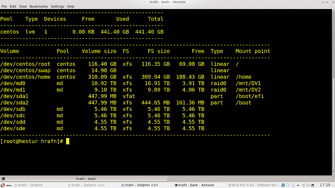Click the activity pager dots beside the launcher
The image size is (335, 188).
(x=9, y=185)
